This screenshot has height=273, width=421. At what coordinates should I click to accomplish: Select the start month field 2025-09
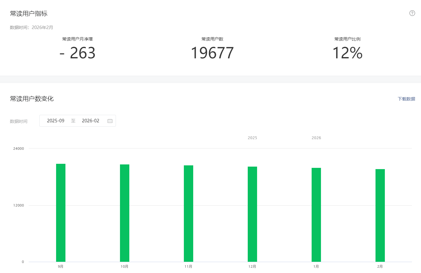[x=56, y=121]
